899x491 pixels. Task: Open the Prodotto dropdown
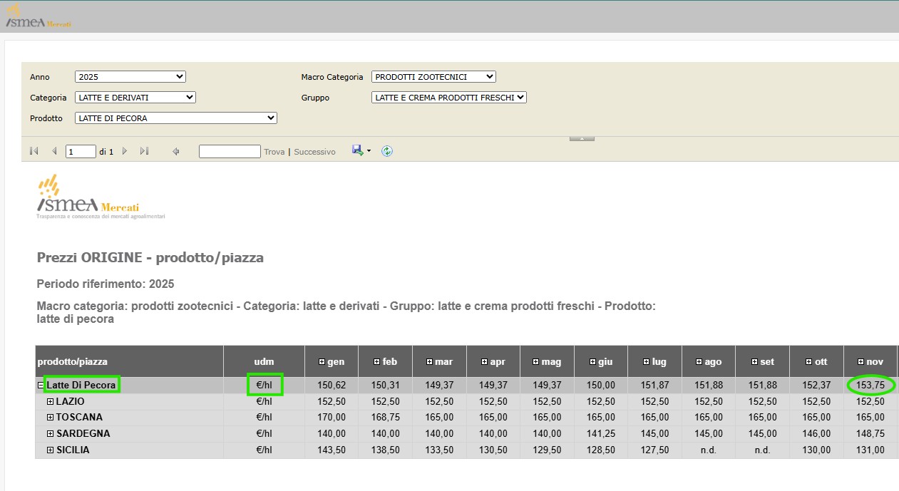coord(176,118)
